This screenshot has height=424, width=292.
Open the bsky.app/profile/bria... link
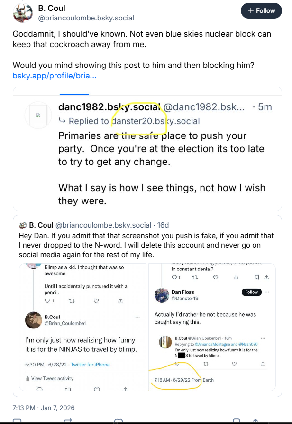pyautogui.click(x=55, y=76)
